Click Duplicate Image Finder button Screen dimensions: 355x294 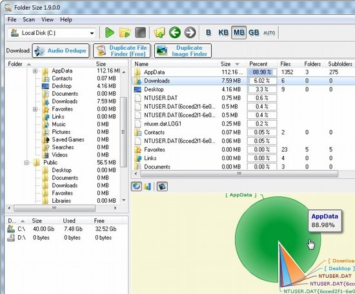click(183, 50)
